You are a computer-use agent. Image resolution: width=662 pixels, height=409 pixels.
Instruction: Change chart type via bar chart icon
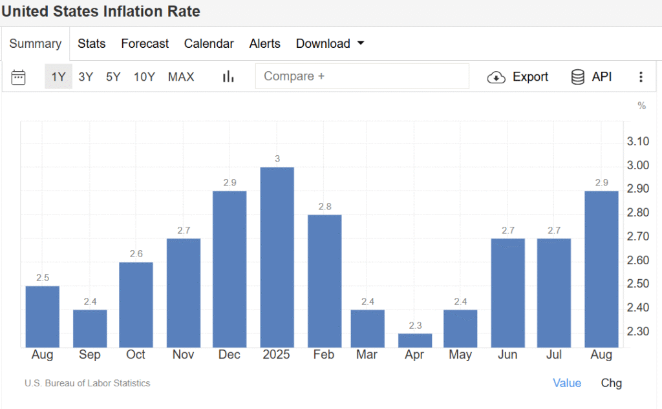pyautogui.click(x=228, y=77)
